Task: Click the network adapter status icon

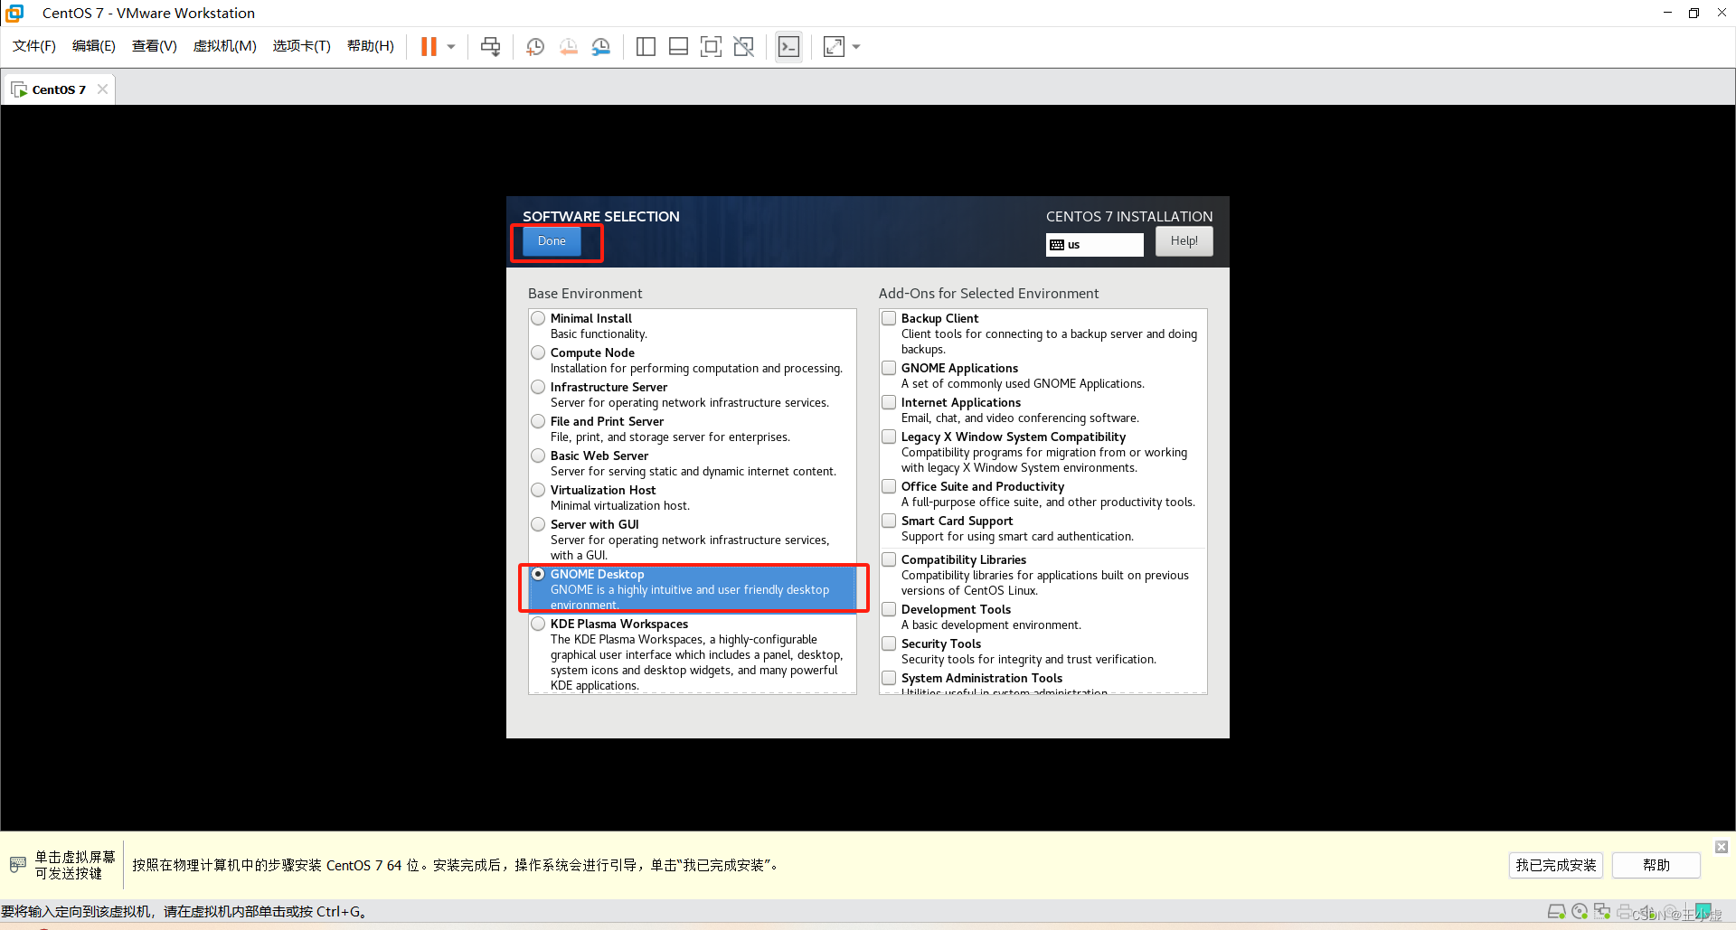Action: click(x=1602, y=912)
